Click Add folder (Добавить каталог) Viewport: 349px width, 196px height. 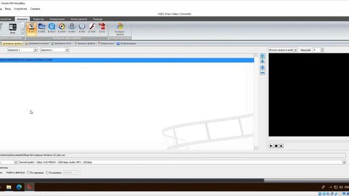pos(37,44)
